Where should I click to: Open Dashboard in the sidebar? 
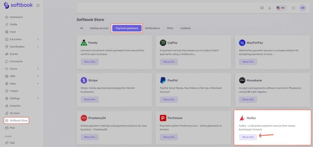16,17
